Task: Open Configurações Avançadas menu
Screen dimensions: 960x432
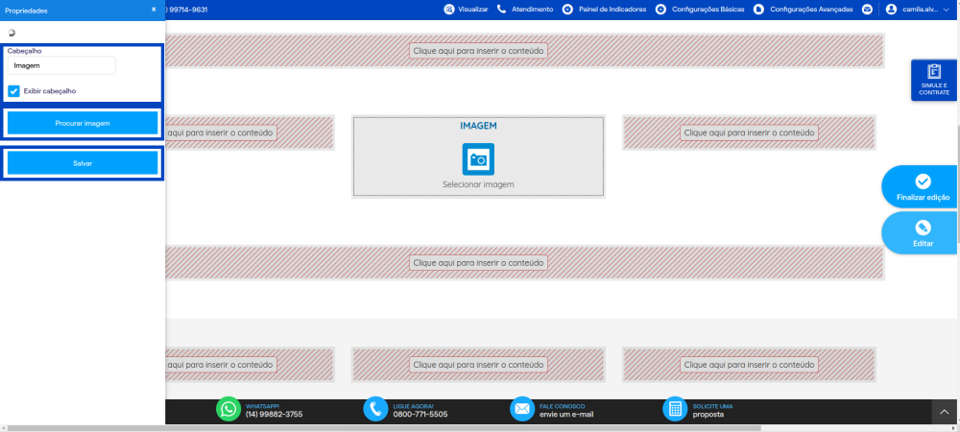Action: click(803, 10)
